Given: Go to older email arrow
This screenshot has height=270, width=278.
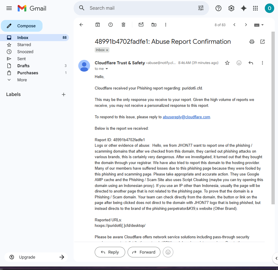Looking at the screenshot, I should [246, 25].
